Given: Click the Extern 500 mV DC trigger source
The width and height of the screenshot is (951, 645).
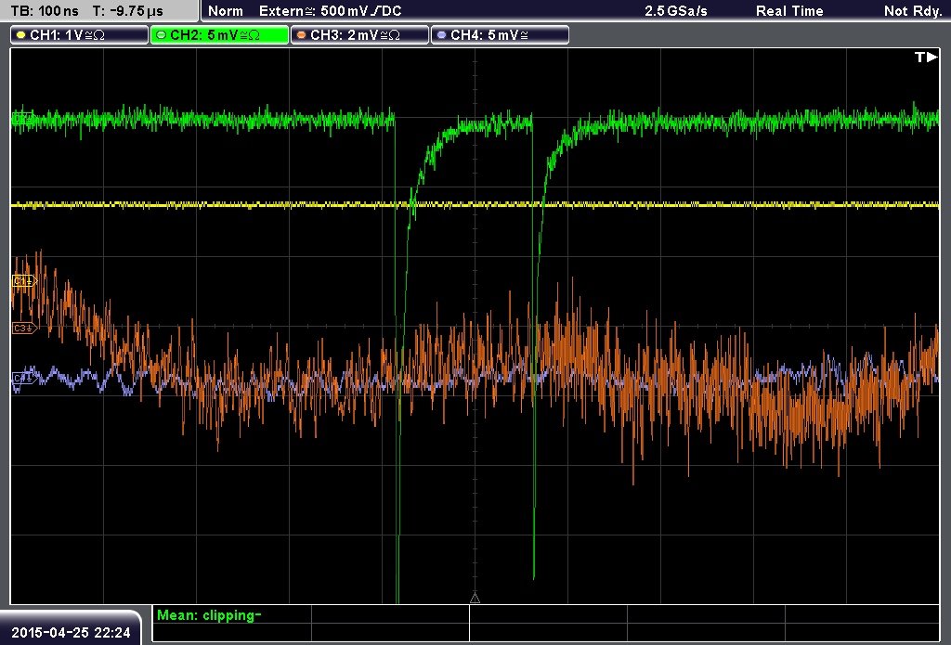Looking at the screenshot, I should tap(330, 11).
